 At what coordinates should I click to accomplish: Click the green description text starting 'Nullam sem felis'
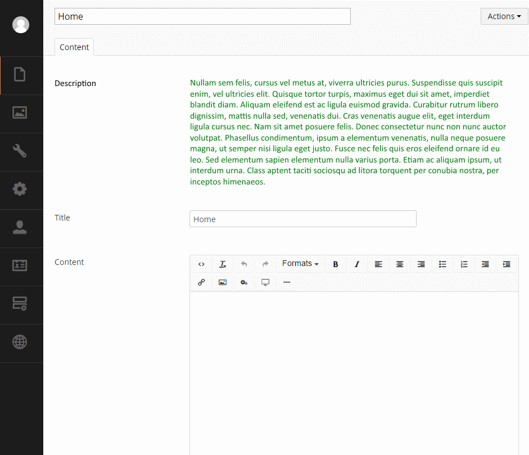[x=348, y=132]
